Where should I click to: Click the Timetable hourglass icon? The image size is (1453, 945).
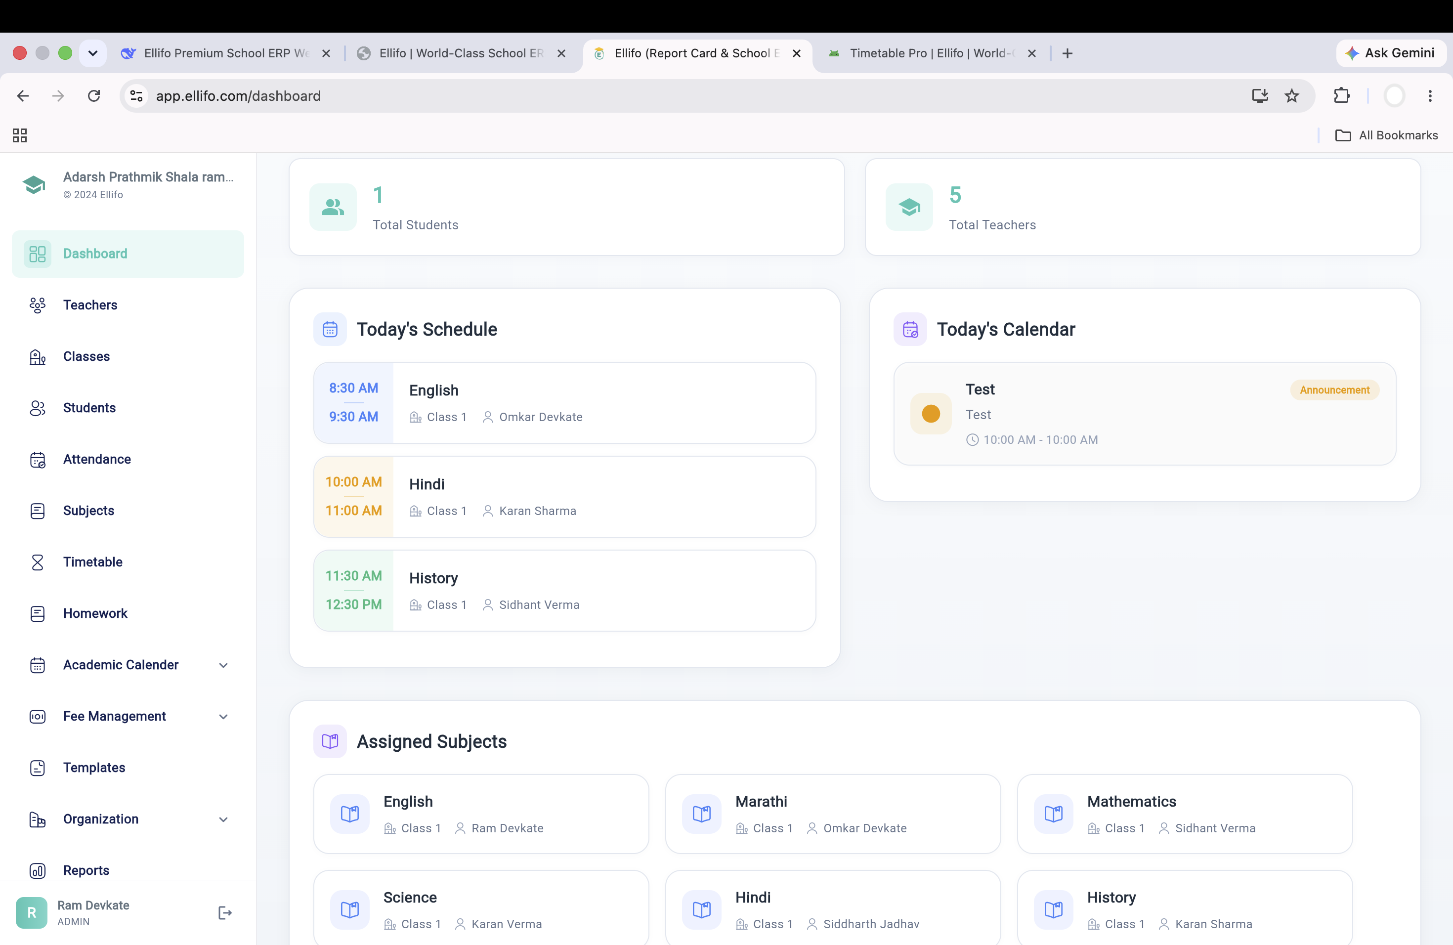tap(37, 561)
